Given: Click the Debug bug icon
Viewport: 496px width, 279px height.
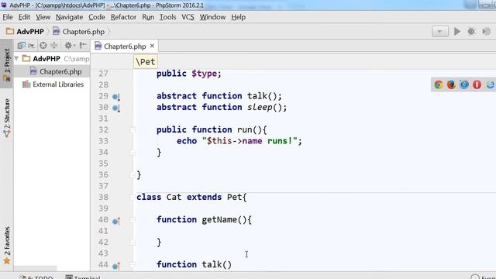Looking at the screenshot, I should click(x=471, y=31).
